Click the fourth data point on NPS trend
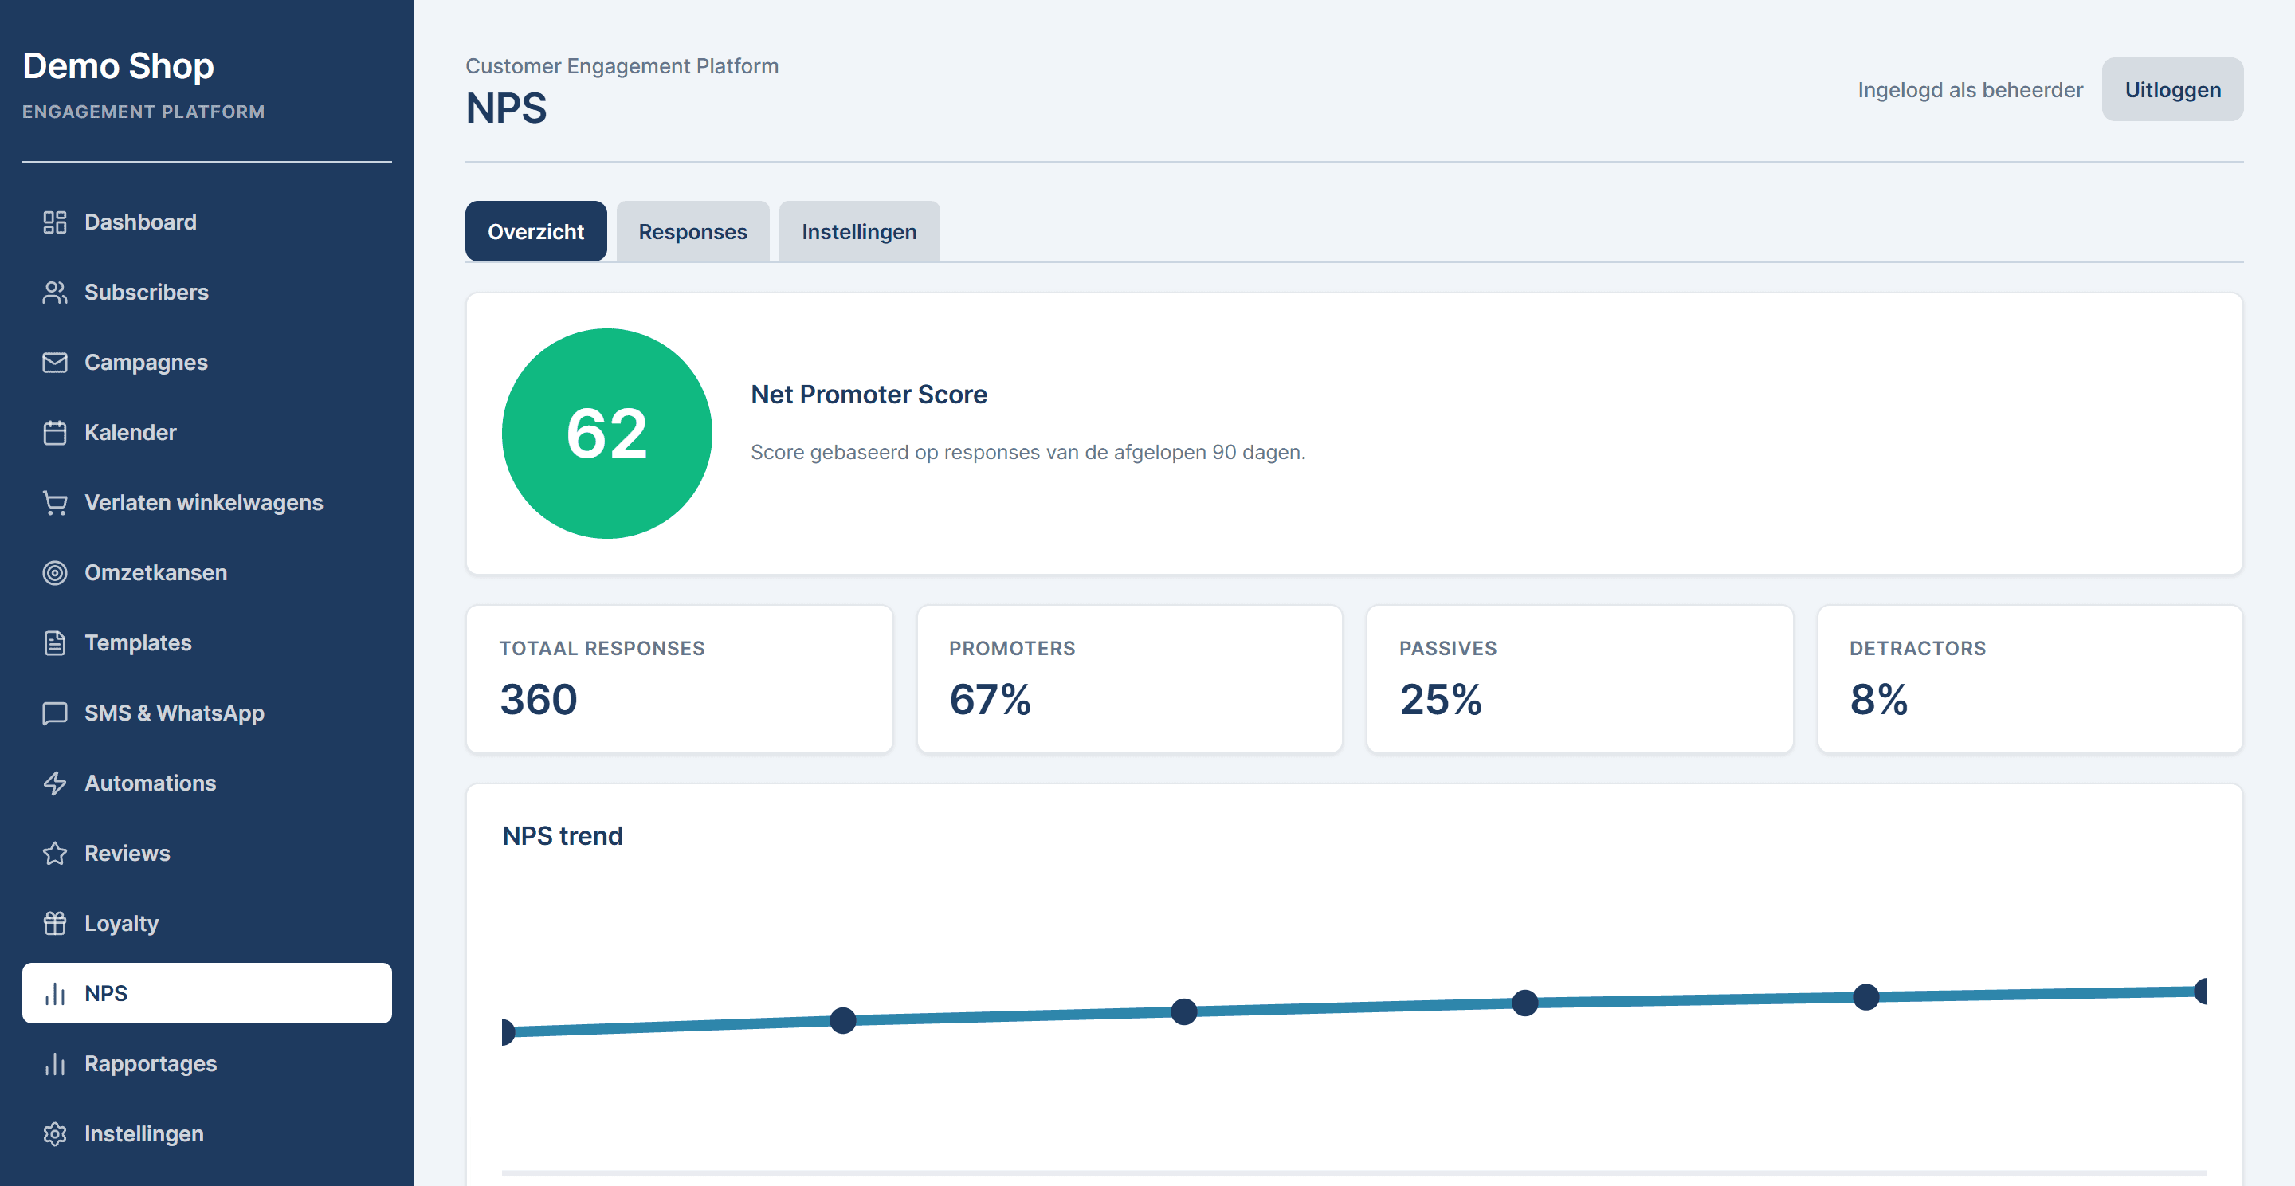Viewport: 2295px width, 1186px height. coord(1525,1003)
